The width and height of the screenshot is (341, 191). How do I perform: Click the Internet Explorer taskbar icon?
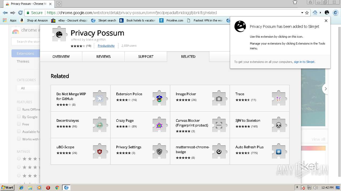(21, 188)
